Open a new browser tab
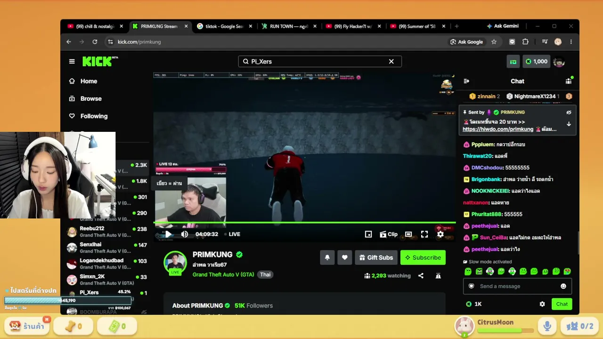The image size is (603, 339). point(456,26)
